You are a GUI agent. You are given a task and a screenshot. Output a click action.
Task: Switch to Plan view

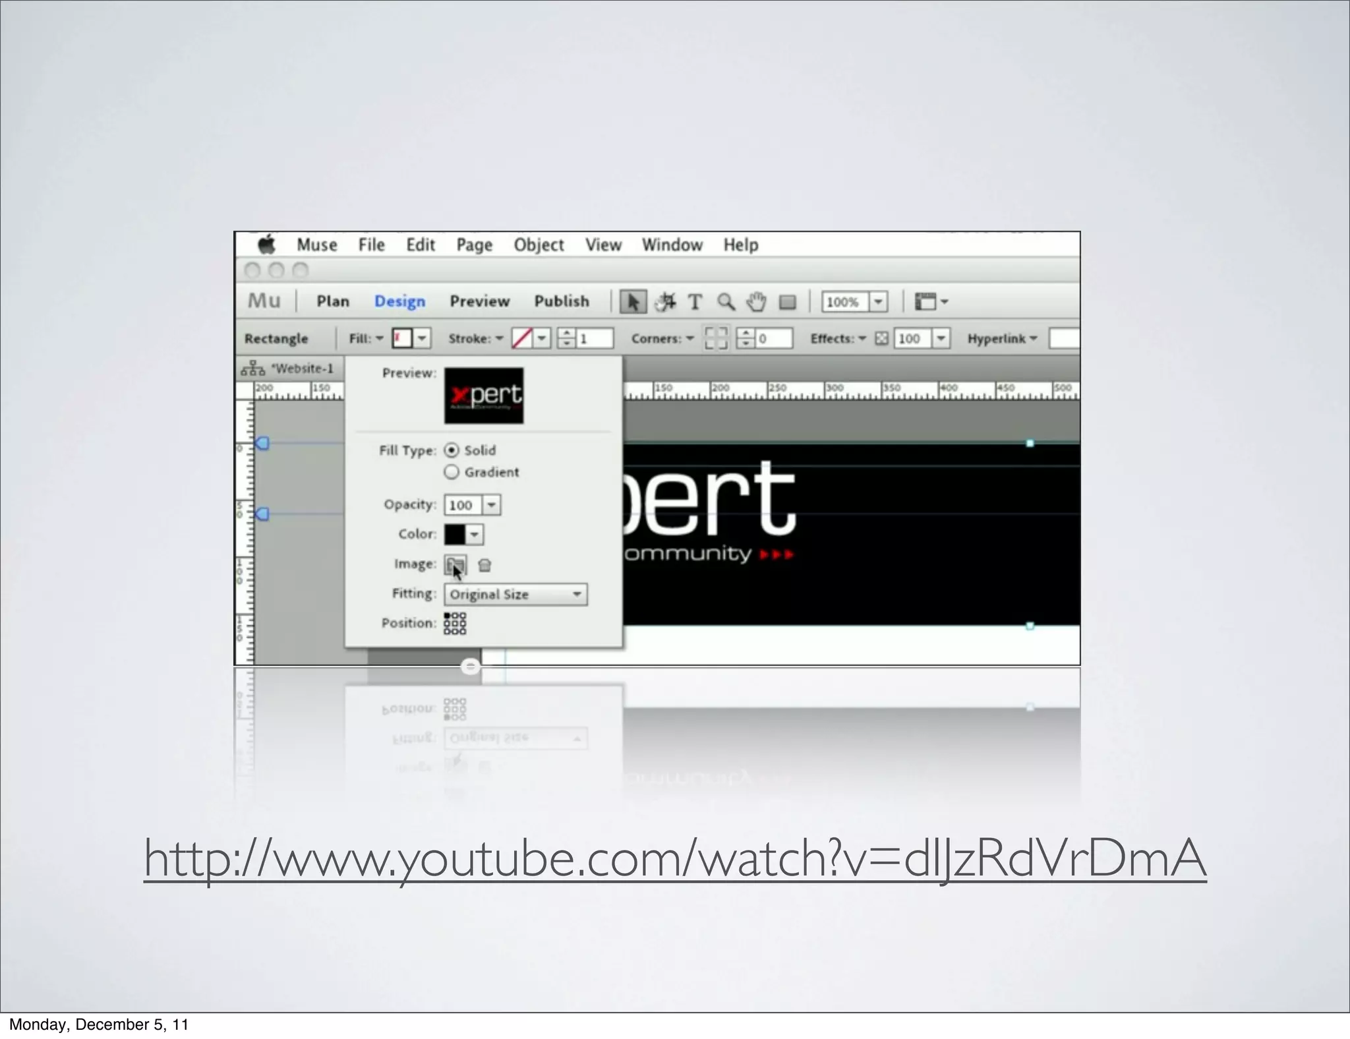(333, 301)
